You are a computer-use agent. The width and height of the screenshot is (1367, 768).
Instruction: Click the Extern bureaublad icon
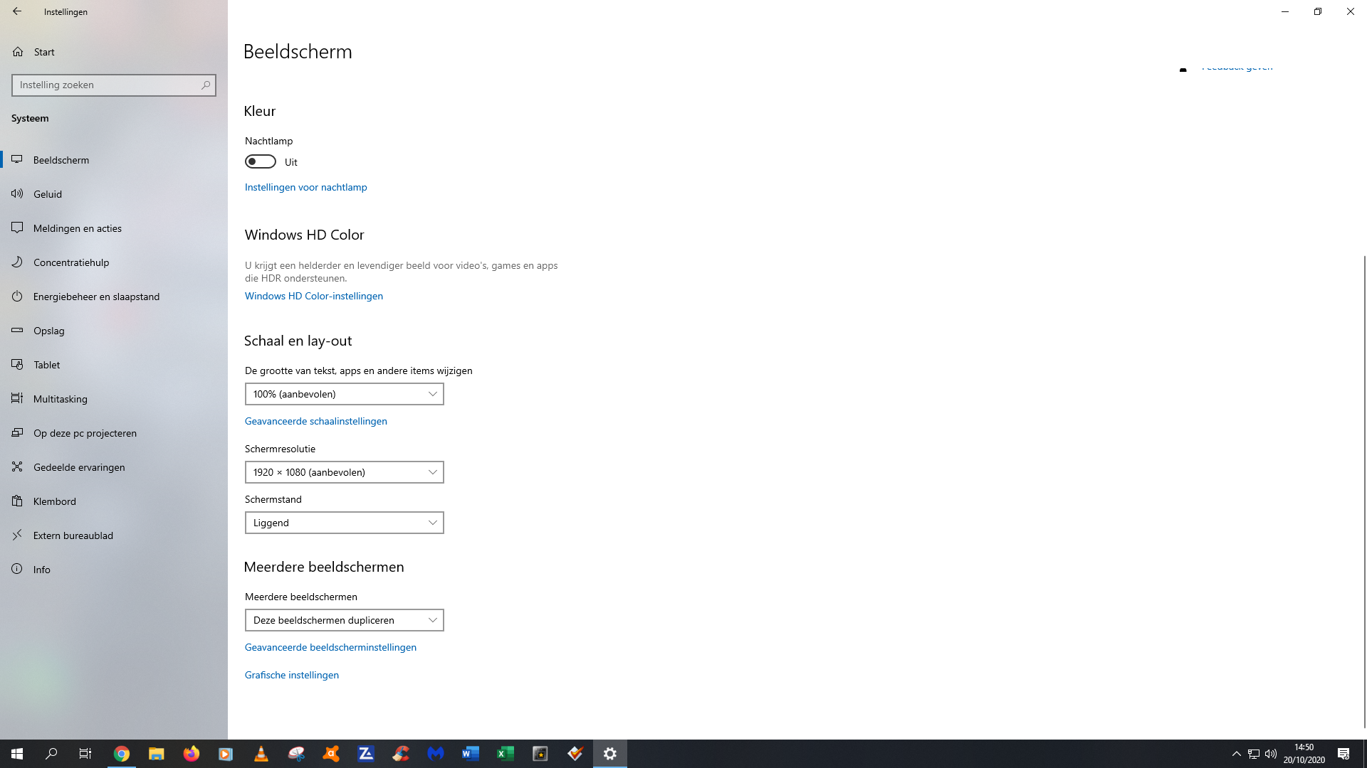pyautogui.click(x=18, y=535)
